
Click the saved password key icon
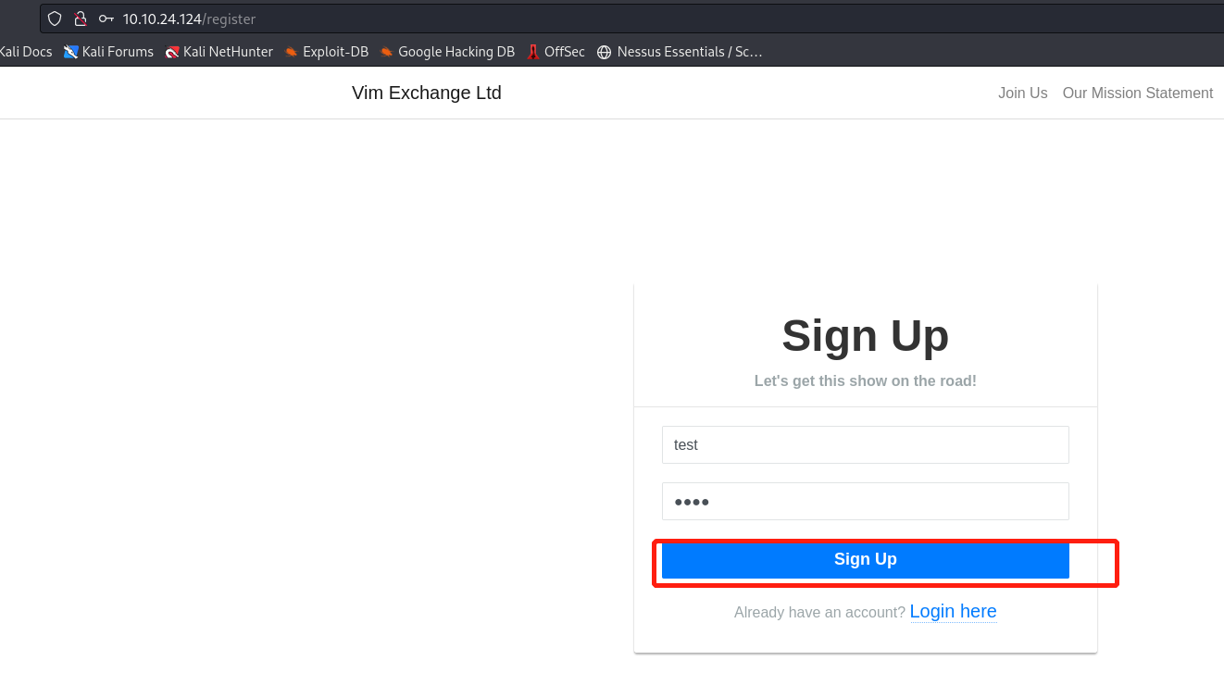click(106, 19)
